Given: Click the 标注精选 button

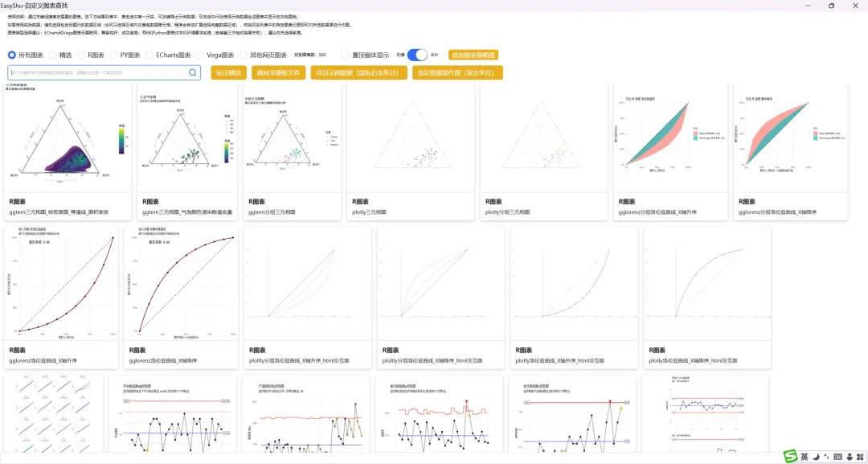Looking at the screenshot, I should coord(228,72).
